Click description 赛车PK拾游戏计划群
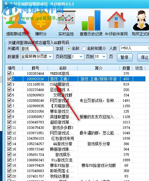Screen dimensions: 149x181 pos(98,165)
